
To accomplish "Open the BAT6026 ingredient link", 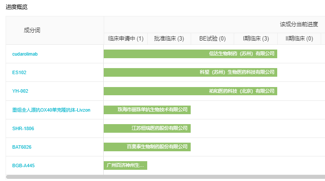I will 22,147.
